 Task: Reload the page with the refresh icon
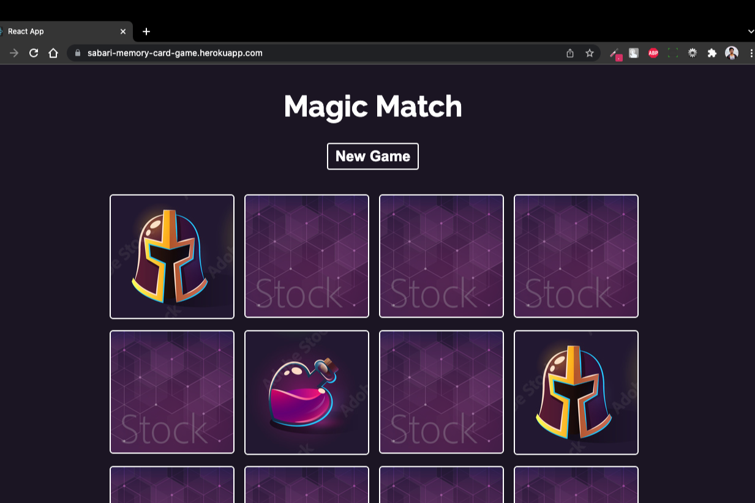[x=34, y=53]
